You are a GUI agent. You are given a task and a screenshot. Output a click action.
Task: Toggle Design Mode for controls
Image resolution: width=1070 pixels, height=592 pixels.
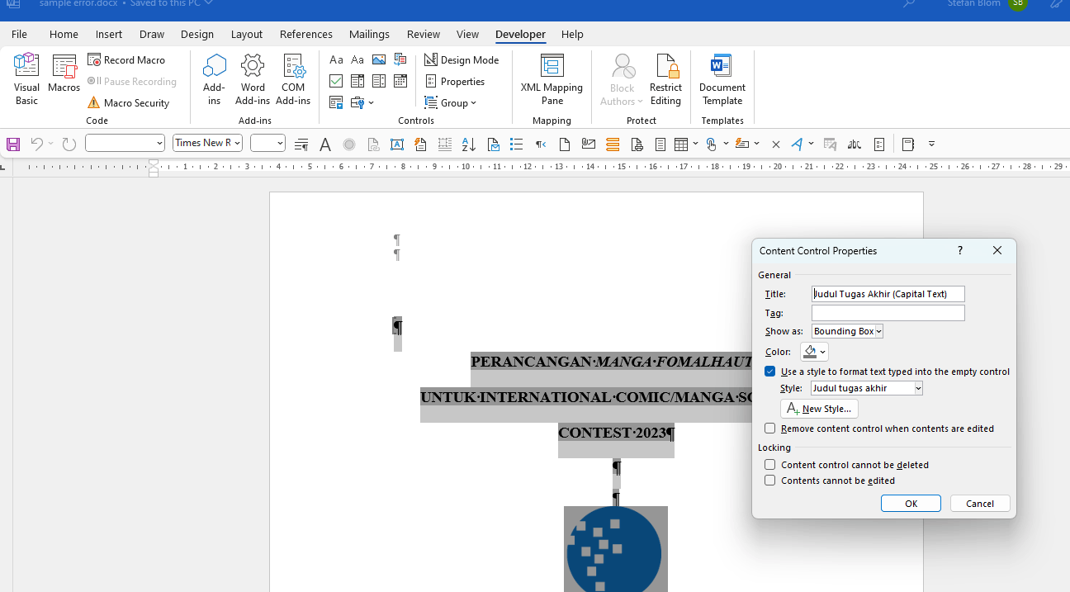coord(462,60)
